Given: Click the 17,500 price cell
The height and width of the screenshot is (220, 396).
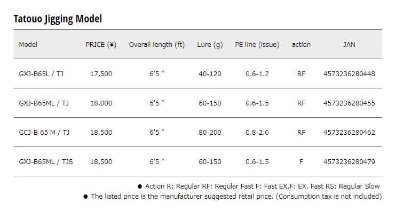Looking at the screenshot, I should (101, 74).
